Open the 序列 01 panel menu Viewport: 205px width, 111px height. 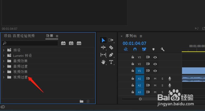coord(141,36)
